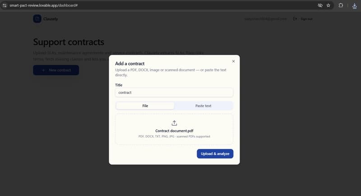Bookmark this page with the star icon

329,5
